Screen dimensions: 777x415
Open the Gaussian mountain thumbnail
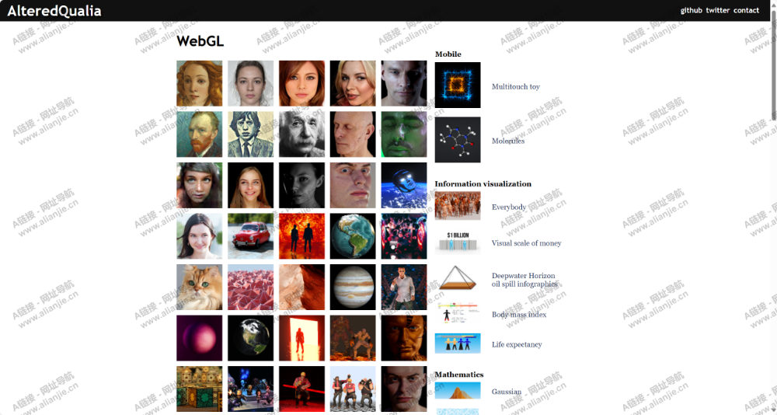[458, 390]
